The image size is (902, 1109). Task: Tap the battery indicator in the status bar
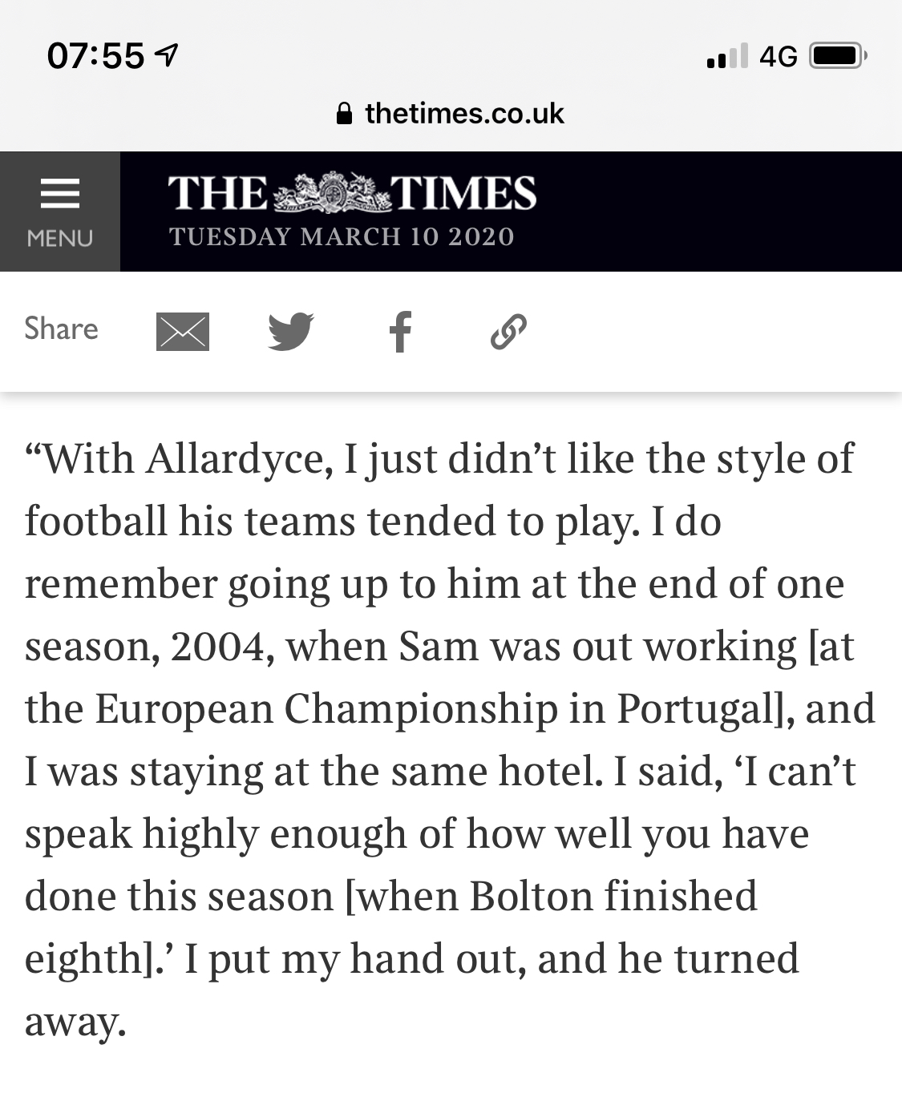click(x=838, y=56)
